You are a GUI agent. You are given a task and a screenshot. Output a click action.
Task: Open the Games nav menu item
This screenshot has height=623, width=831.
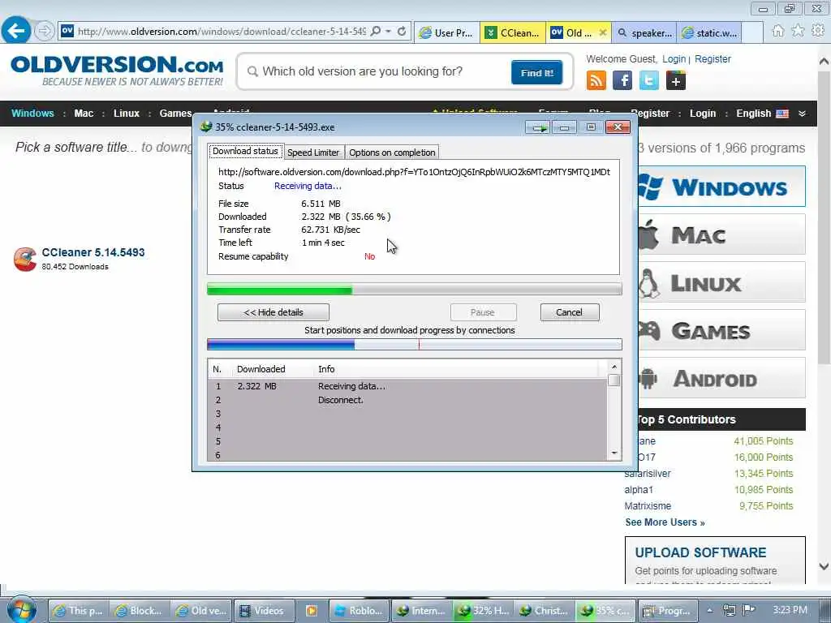pos(175,114)
